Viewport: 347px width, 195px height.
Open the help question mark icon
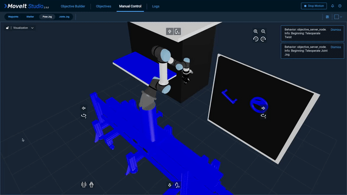340,6
